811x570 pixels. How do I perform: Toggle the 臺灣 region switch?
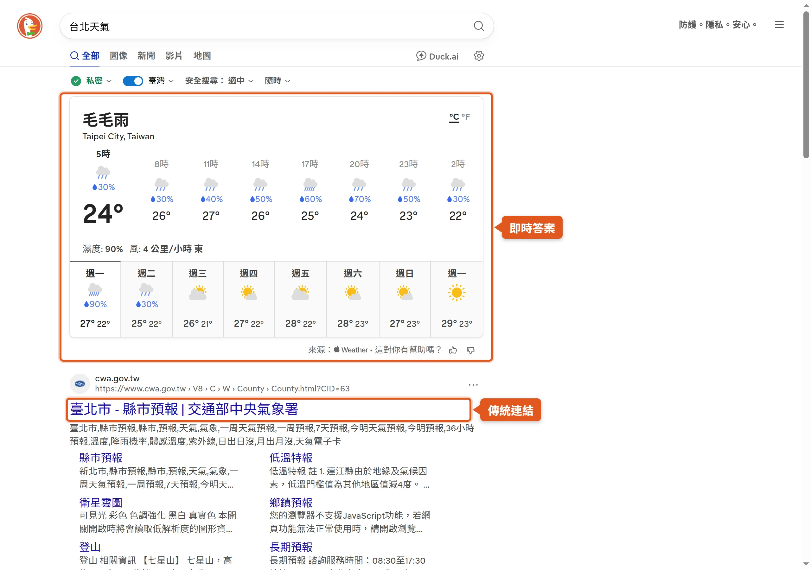133,81
